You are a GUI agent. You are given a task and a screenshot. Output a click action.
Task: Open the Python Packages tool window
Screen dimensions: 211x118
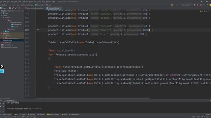(x=53, y=114)
